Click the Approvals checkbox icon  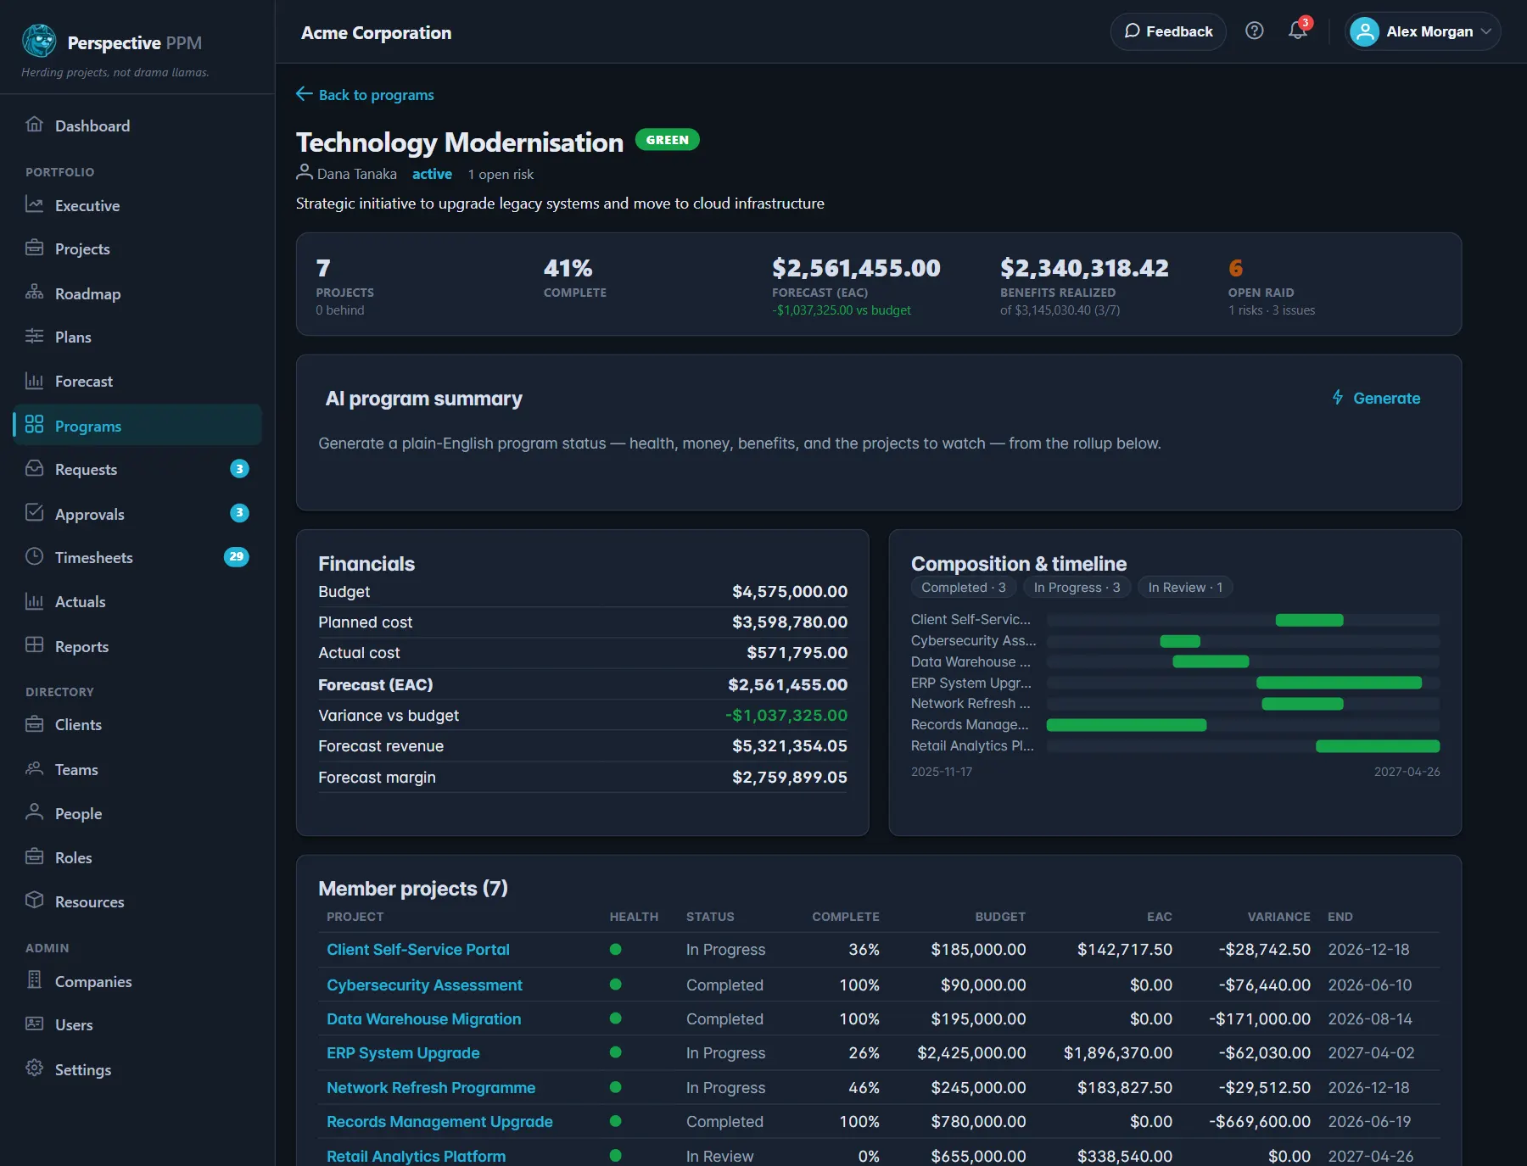click(x=34, y=513)
